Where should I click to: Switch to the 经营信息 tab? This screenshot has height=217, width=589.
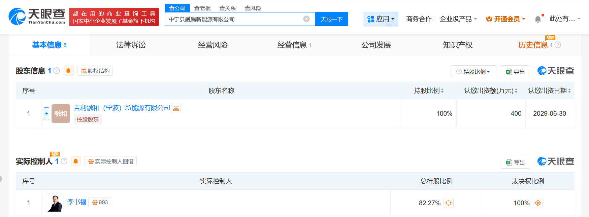(294, 45)
